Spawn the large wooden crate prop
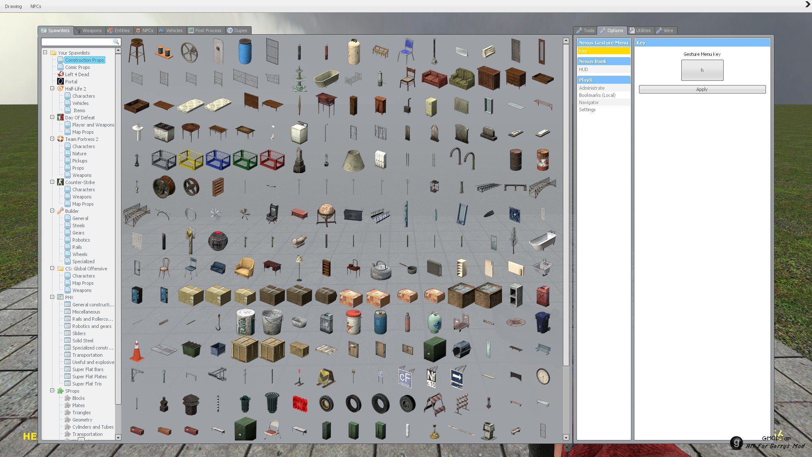 pos(245,350)
